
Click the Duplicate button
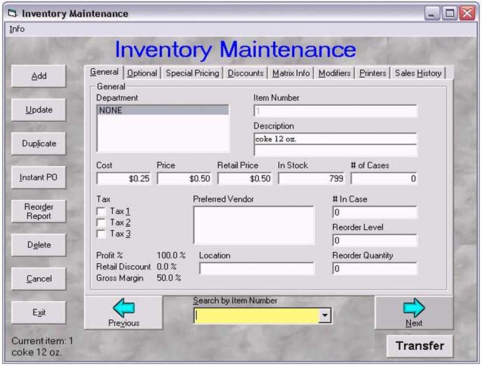pos(39,143)
